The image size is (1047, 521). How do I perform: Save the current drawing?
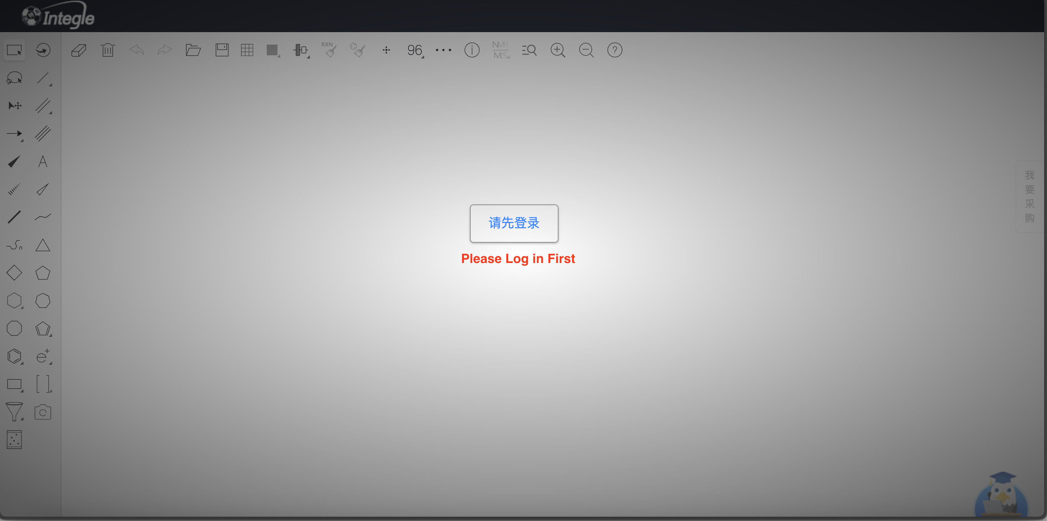pyautogui.click(x=222, y=50)
